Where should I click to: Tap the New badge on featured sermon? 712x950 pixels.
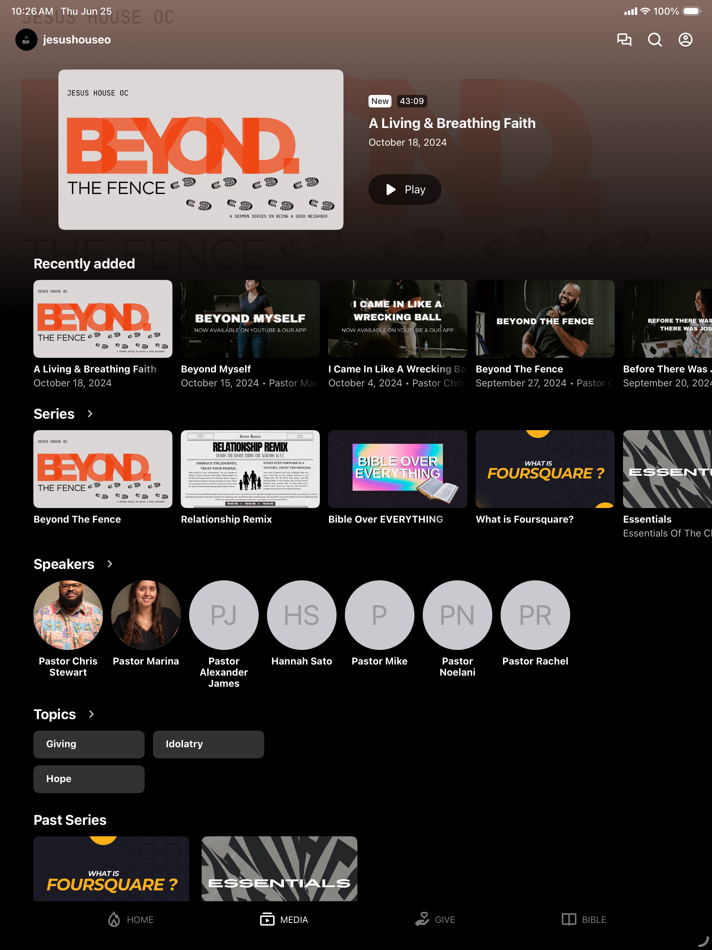click(x=380, y=101)
